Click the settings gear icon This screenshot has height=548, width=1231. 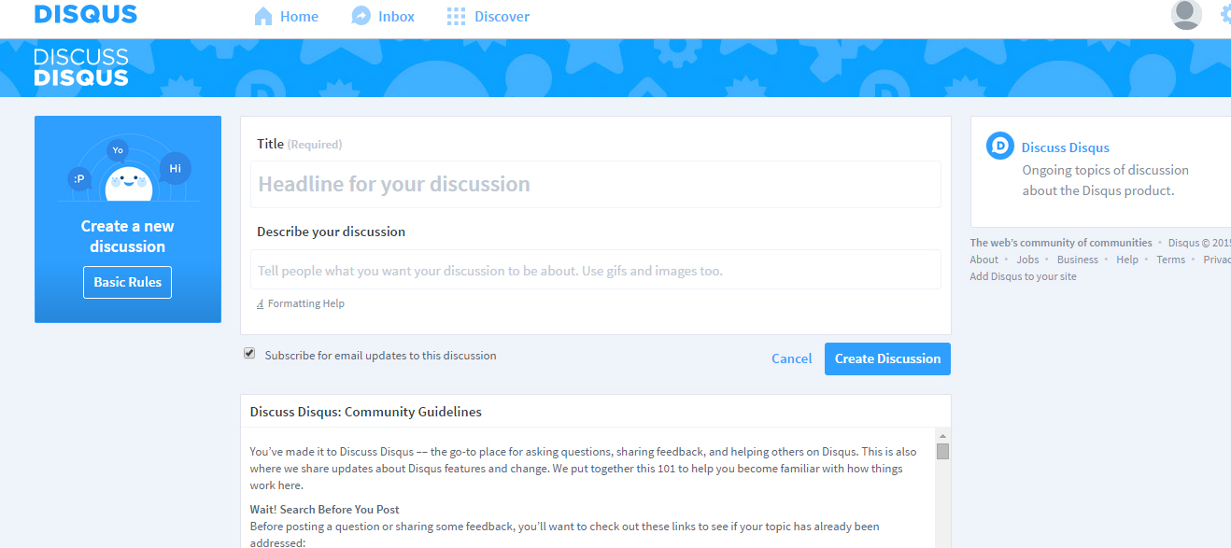(x=1225, y=14)
